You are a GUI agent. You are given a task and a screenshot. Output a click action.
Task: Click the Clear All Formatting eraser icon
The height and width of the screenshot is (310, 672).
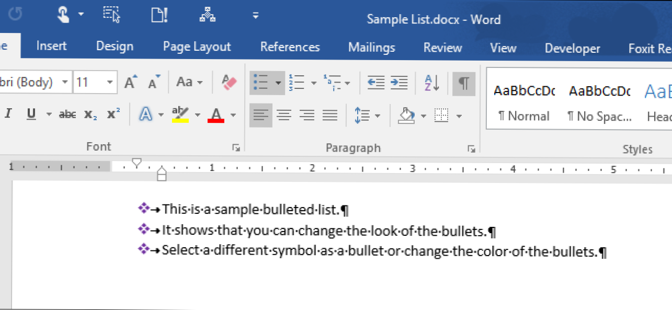229,82
